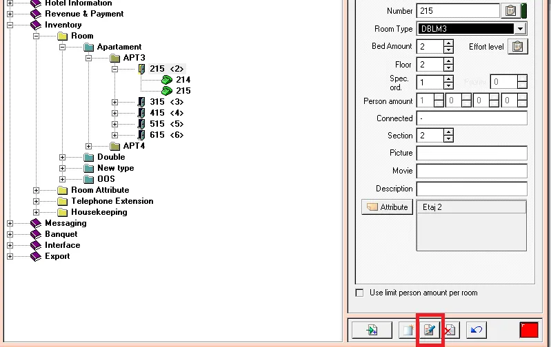Click the delete record red X icon
The image size is (551, 347).
click(451, 330)
